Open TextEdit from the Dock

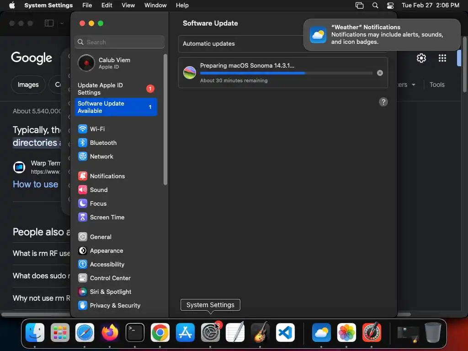click(235, 333)
